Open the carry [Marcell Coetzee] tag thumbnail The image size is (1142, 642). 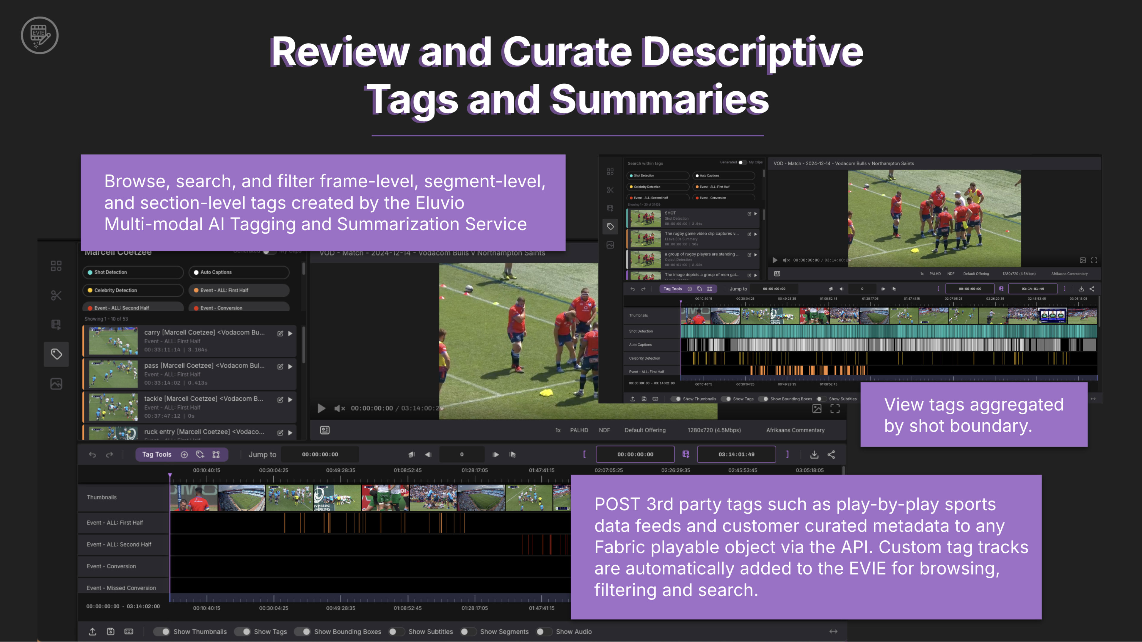(113, 341)
